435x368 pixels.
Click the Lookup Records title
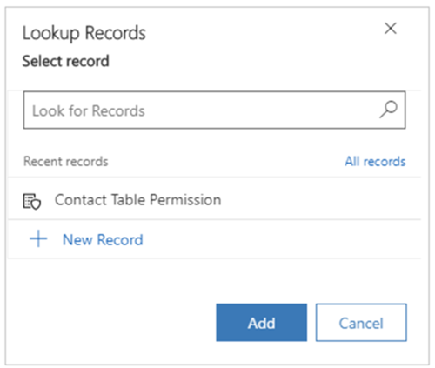coord(84,33)
